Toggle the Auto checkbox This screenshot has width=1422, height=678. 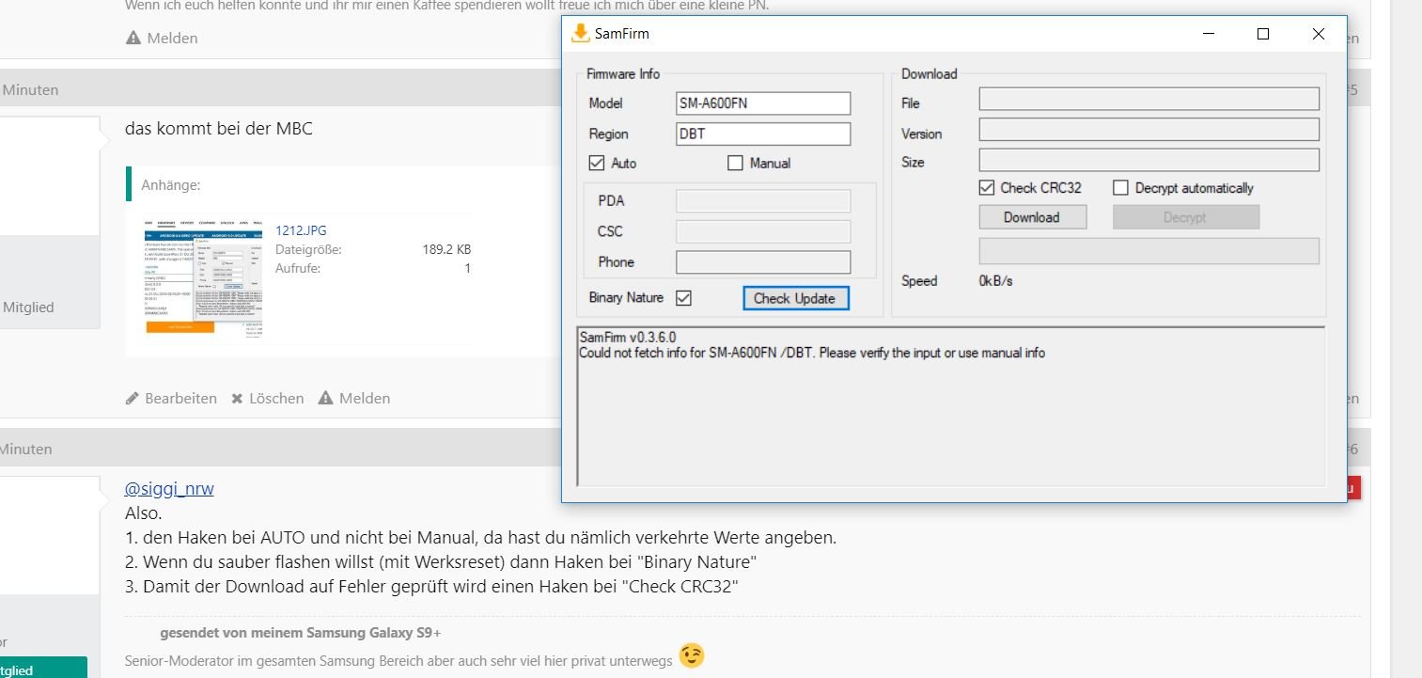pos(597,163)
